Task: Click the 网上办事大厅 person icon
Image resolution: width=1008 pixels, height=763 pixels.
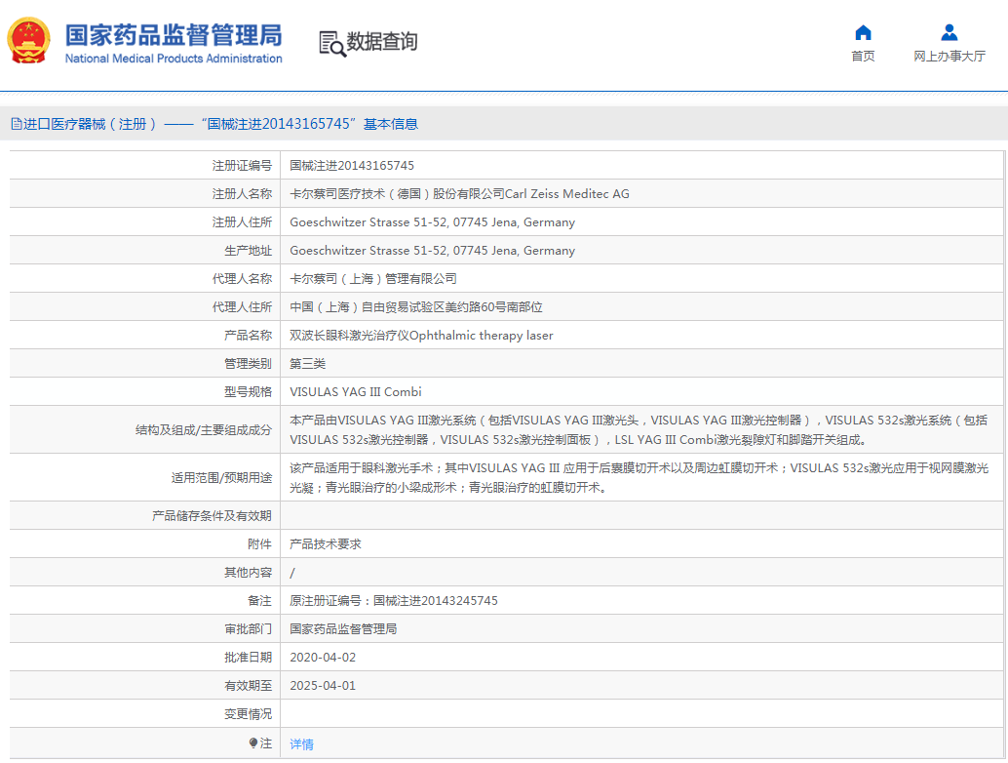Action: tap(949, 32)
